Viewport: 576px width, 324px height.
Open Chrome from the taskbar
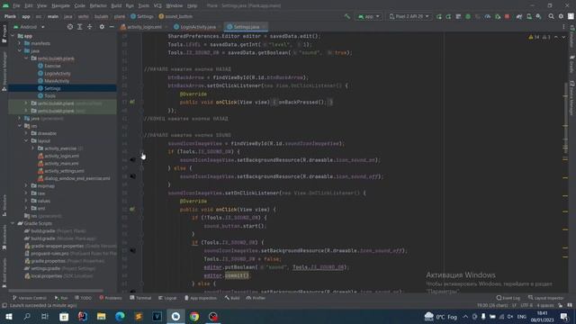tap(194, 316)
